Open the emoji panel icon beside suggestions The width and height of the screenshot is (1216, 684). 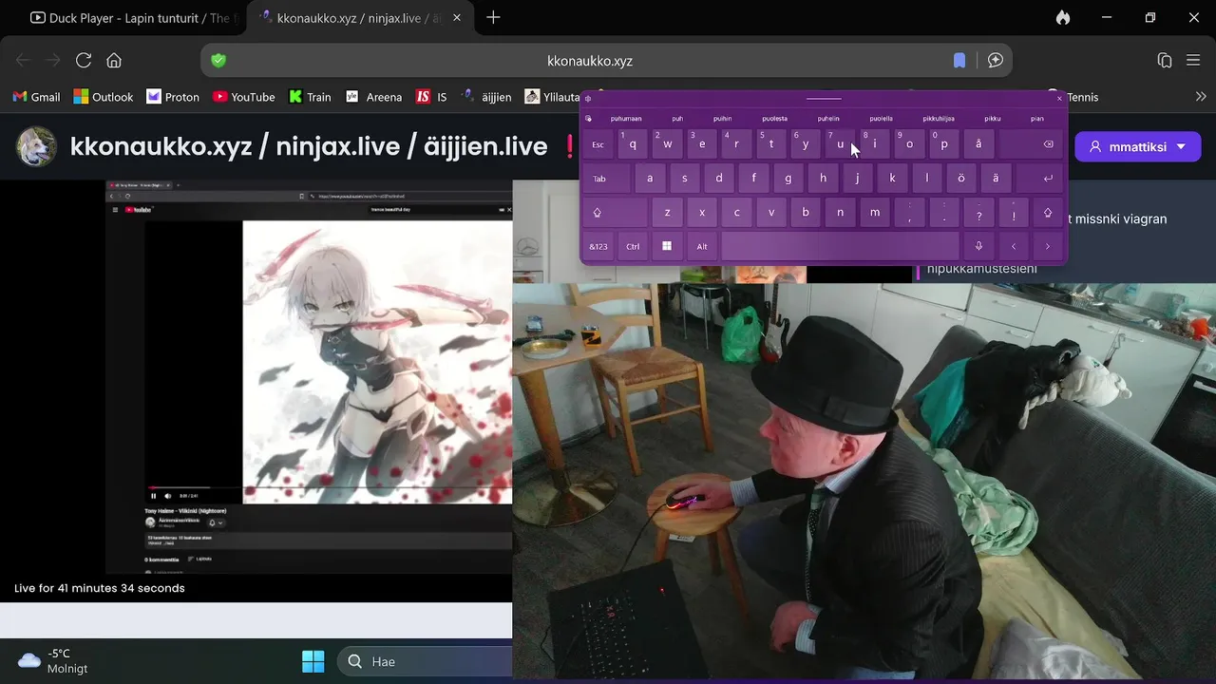[x=589, y=119]
